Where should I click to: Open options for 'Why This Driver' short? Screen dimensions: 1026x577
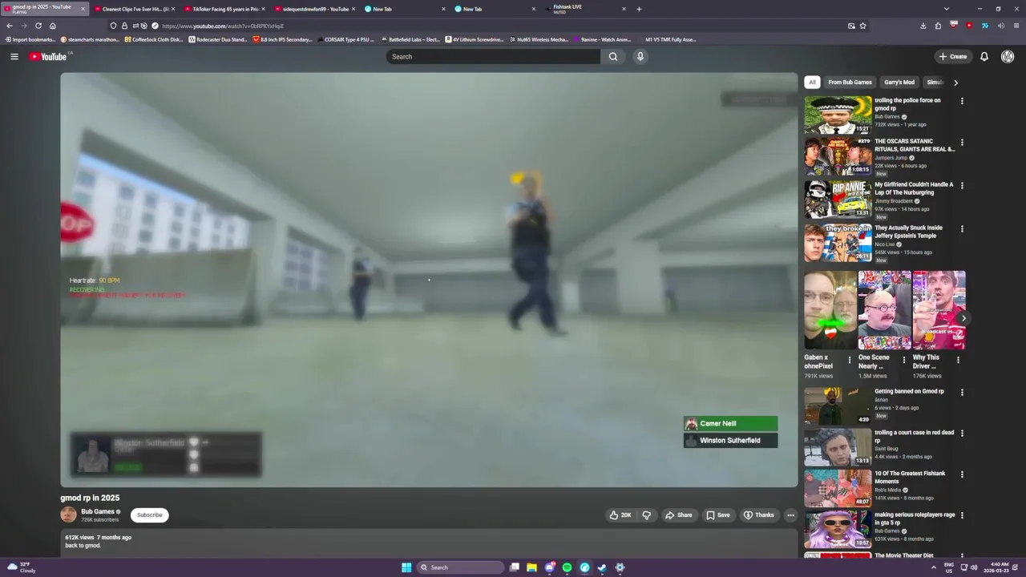tap(958, 360)
